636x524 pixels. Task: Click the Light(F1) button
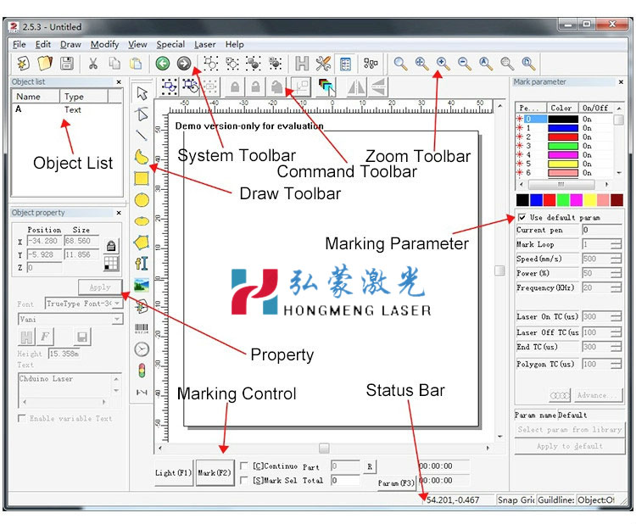pyautogui.click(x=173, y=472)
